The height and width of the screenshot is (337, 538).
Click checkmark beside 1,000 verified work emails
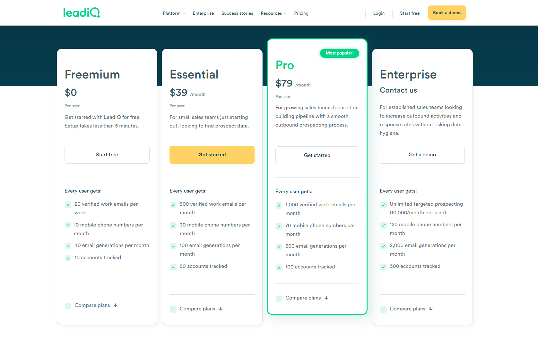279,205
